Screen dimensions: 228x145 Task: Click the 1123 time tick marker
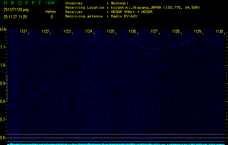pos(67,32)
